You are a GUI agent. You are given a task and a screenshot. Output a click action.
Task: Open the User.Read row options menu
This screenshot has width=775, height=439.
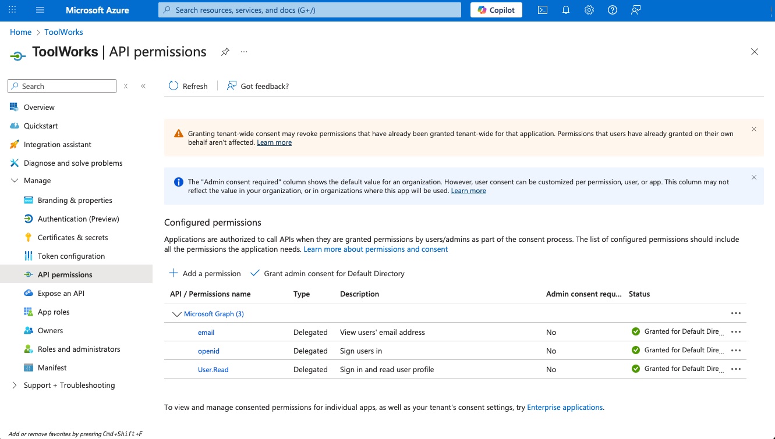(735, 369)
